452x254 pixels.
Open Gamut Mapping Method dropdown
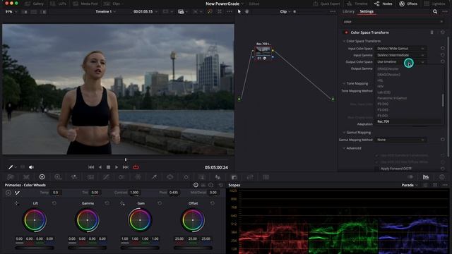pyautogui.click(x=400, y=140)
